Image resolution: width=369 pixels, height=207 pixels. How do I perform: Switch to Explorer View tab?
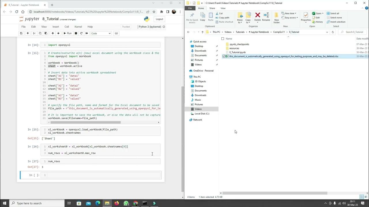tap(223, 8)
